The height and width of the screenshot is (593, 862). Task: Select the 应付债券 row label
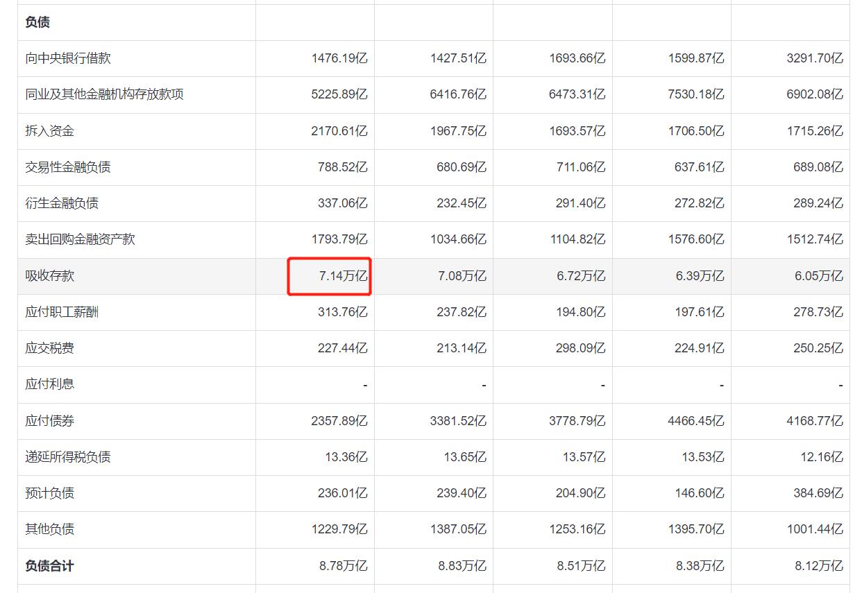click(49, 421)
